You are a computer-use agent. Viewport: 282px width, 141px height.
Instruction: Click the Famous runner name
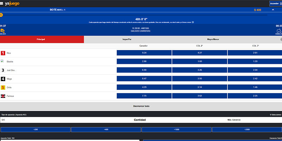(x=10, y=96)
